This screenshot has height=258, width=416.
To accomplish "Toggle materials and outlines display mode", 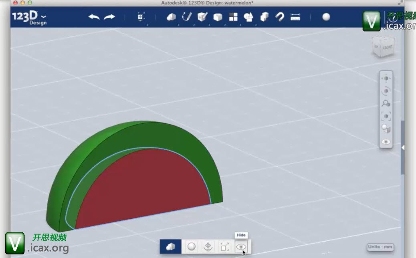I will coord(386,129).
